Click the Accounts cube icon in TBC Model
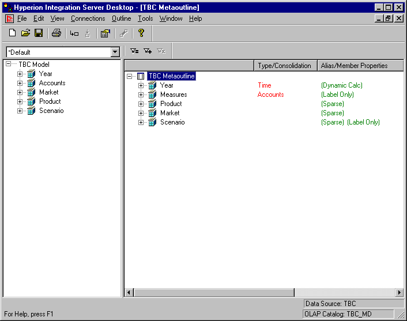This screenshot has width=407, height=321. 31,83
